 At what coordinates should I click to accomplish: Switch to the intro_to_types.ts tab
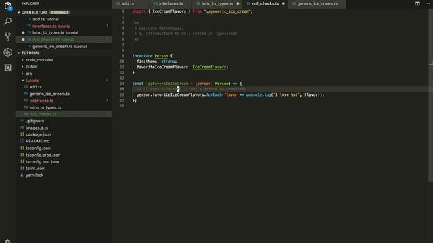(x=217, y=4)
